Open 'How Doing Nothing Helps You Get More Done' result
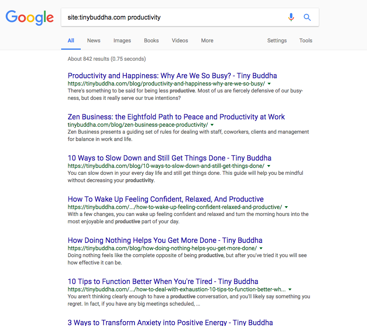Viewport: 367px width, 326px height. coord(165,240)
